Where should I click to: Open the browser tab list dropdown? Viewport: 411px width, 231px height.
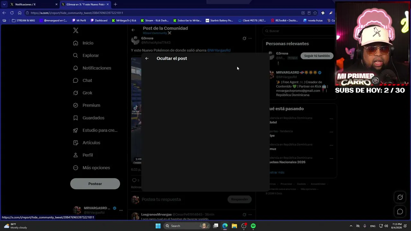coord(4,4)
